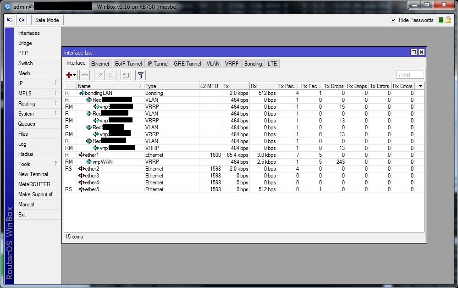Open New Terminal from the sidebar

click(32, 174)
